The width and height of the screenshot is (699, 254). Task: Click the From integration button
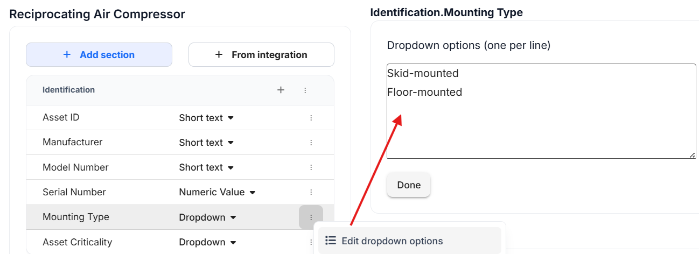[x=261, y=54]
